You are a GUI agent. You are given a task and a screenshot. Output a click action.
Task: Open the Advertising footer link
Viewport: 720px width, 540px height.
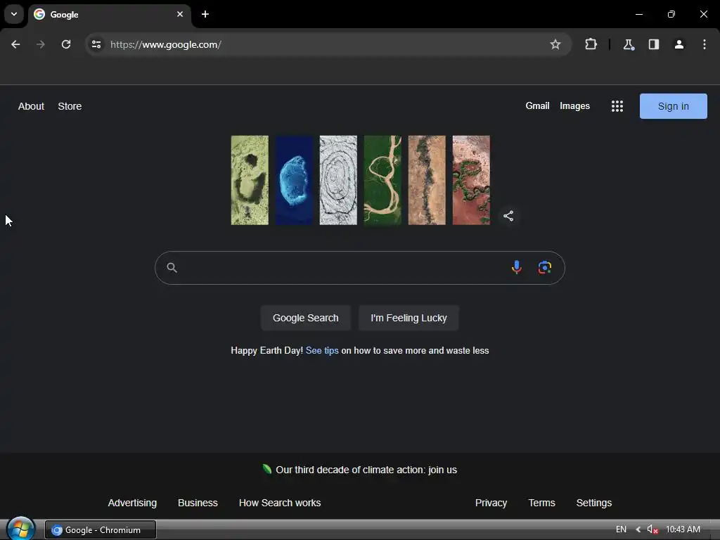click(x=132, y=503)
